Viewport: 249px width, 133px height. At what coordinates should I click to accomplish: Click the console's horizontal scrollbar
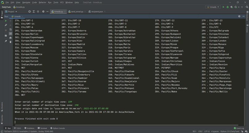point(126,125)
